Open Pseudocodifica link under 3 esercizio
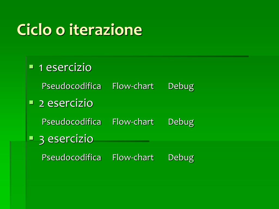Viewport: 279px width, 209px height. [71, 158]
